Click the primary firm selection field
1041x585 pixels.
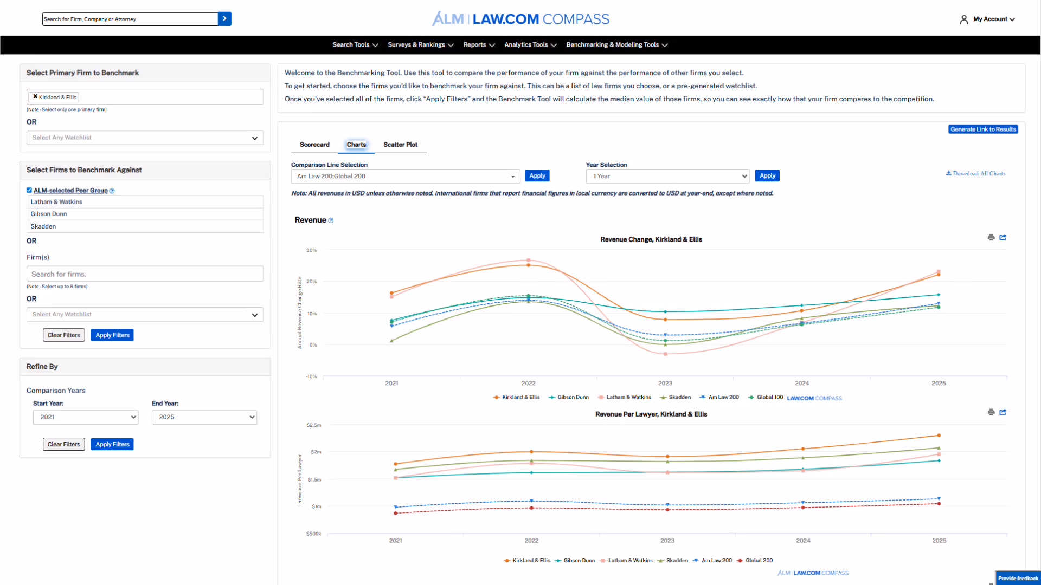click(145, 97)
